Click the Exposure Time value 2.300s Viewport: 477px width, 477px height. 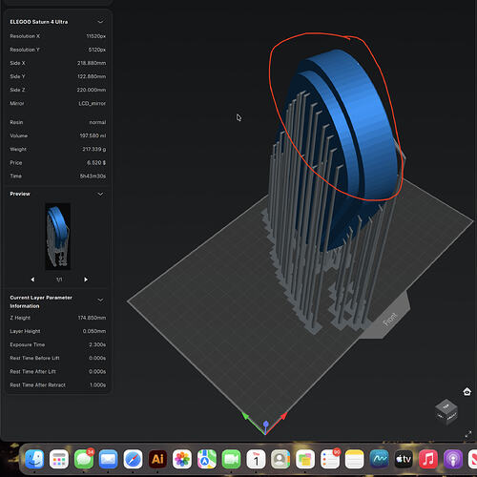97,344
